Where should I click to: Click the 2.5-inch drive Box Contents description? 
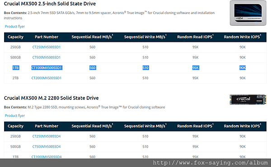[x=109, y=15]
